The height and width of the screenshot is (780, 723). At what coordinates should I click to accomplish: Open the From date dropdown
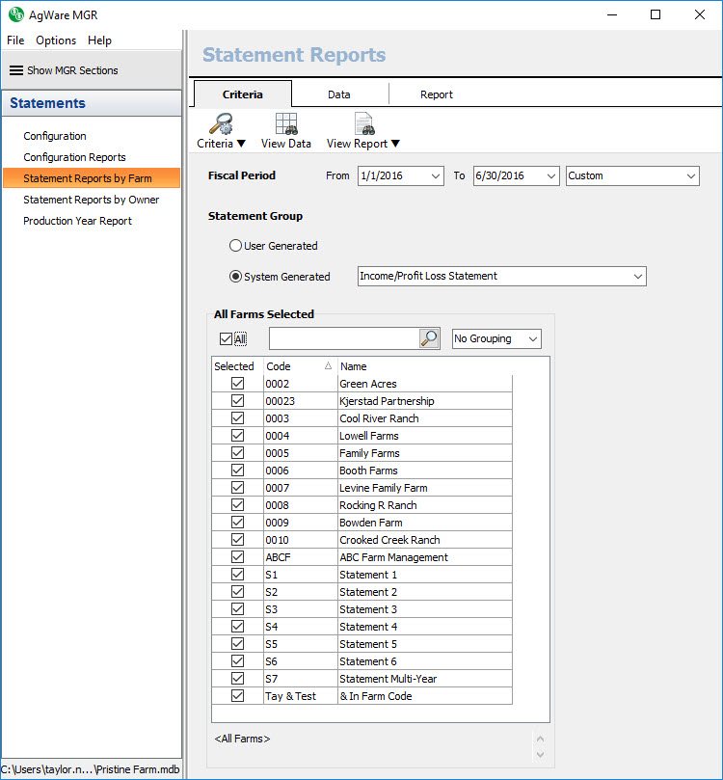click(x=436, y=176)
